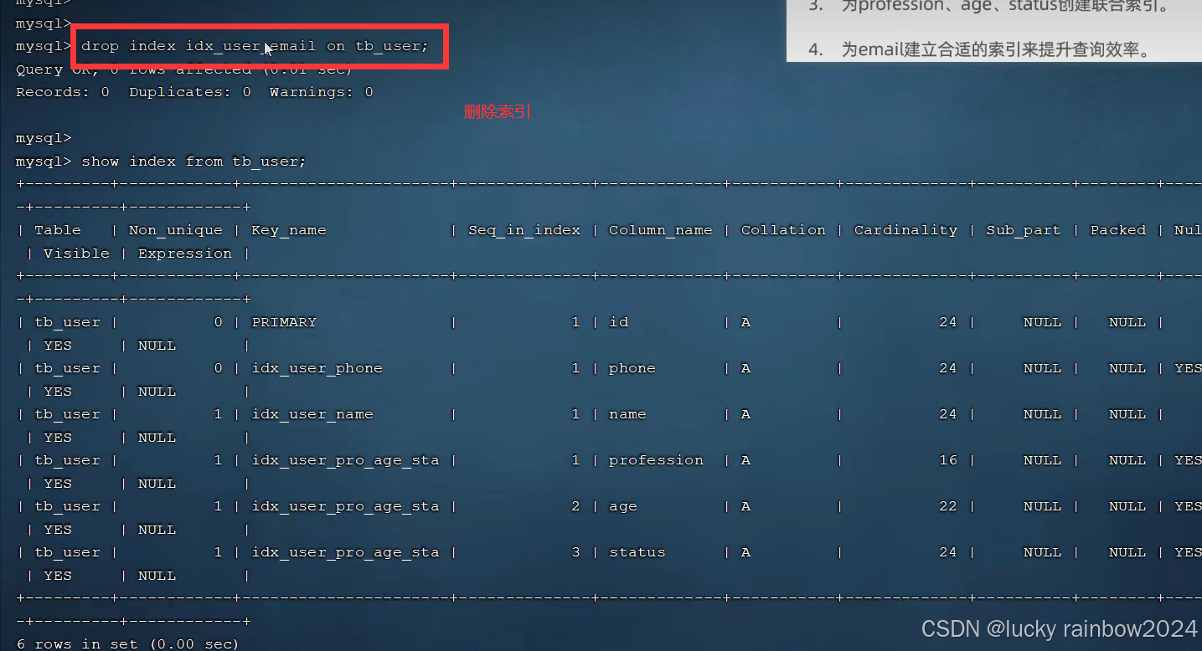Viewport: 1202px width, 651px height.
Task: Click Sub_part 'NULL' in the idx_user_name row
Action: click(1042, 414)
